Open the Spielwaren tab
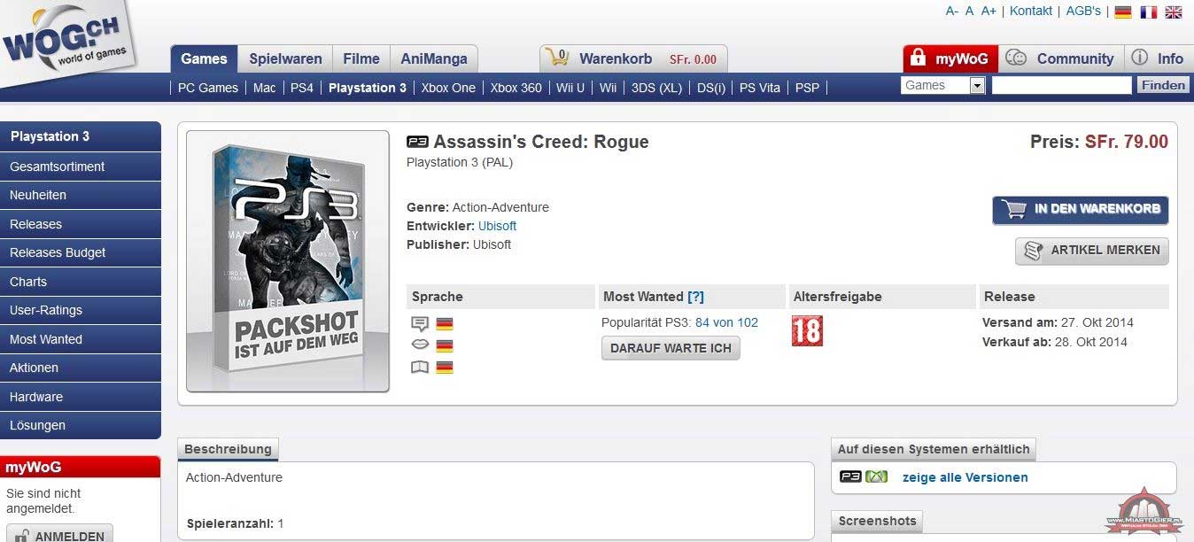Screen dimensions: 1194x542 pyautogui.click(x=285, y=58)
